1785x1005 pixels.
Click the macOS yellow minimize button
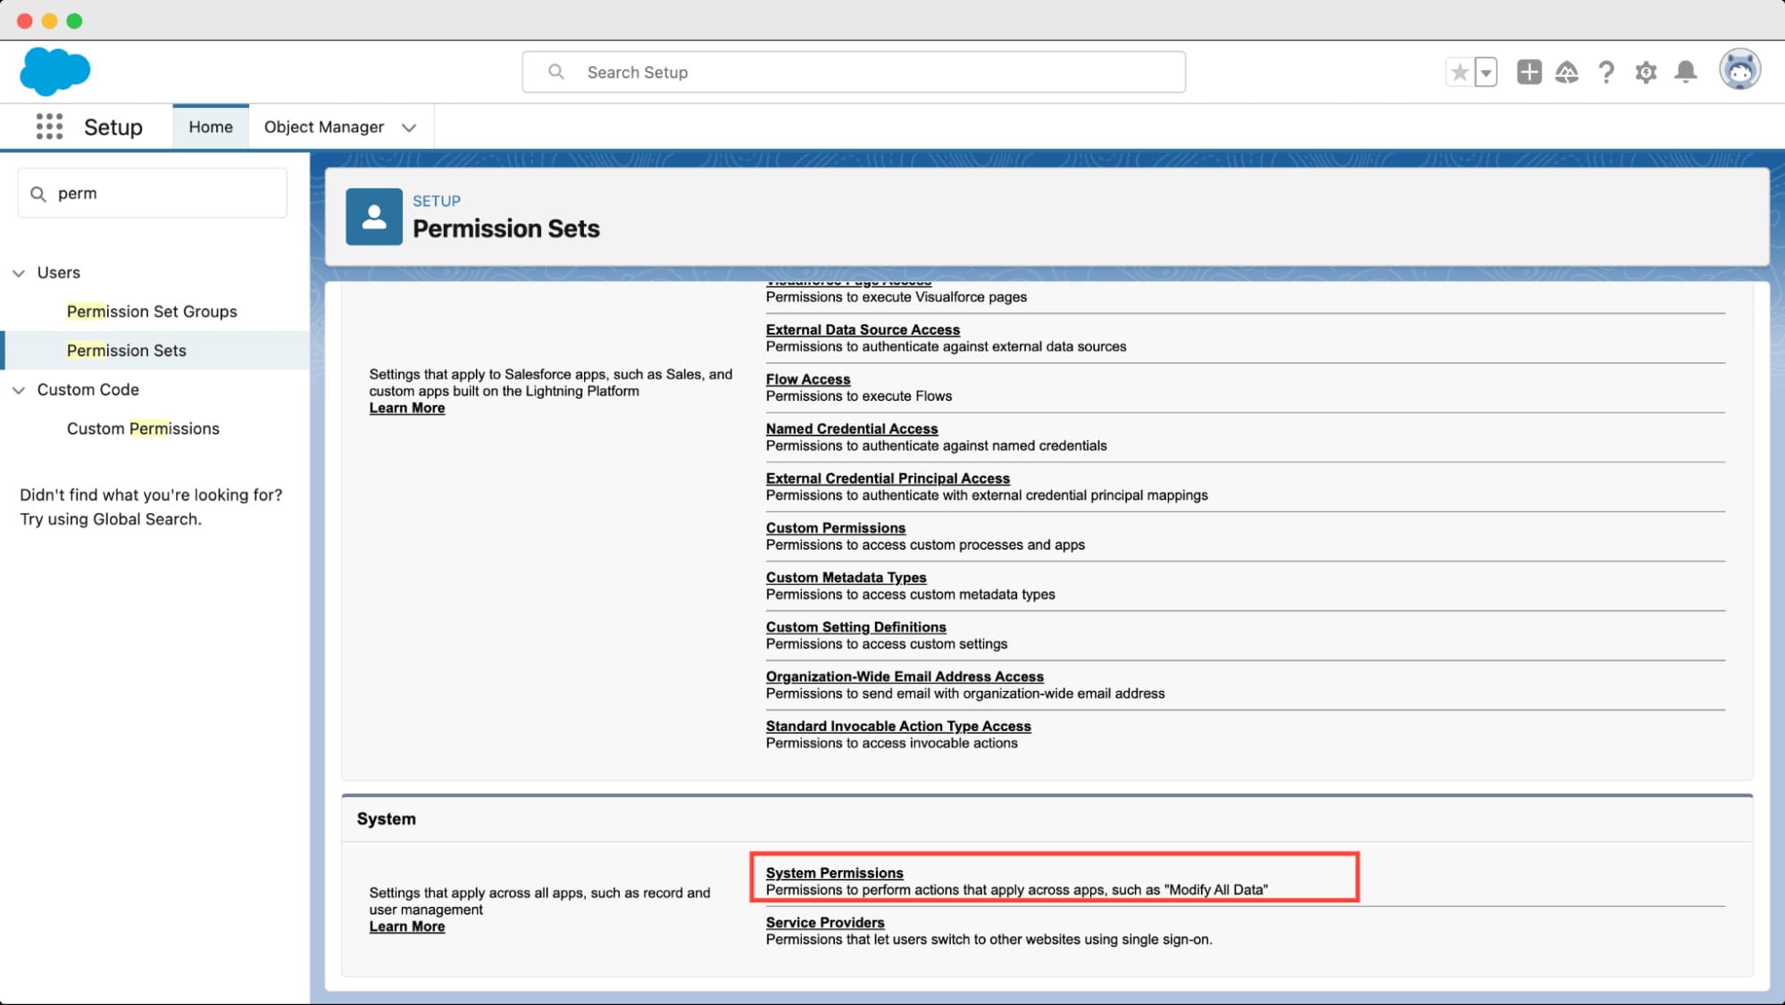[49, 21]
